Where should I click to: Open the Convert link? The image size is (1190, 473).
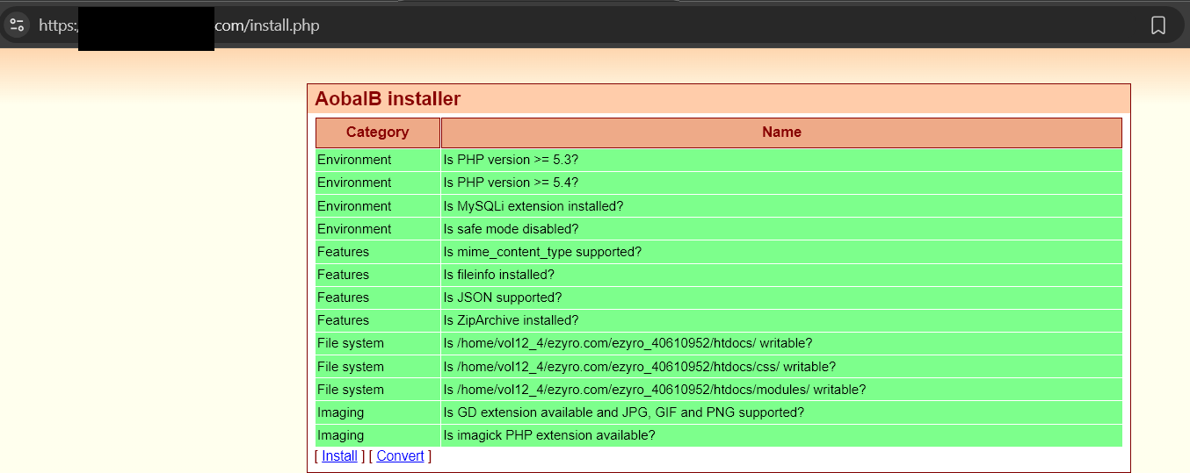point(400,456)
